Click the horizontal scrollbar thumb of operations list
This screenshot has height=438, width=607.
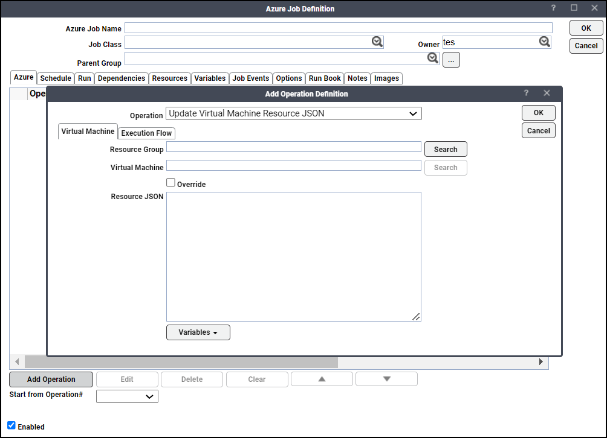click(181, 362)
